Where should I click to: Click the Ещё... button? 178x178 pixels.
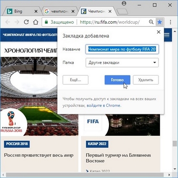tap(75, 80)
